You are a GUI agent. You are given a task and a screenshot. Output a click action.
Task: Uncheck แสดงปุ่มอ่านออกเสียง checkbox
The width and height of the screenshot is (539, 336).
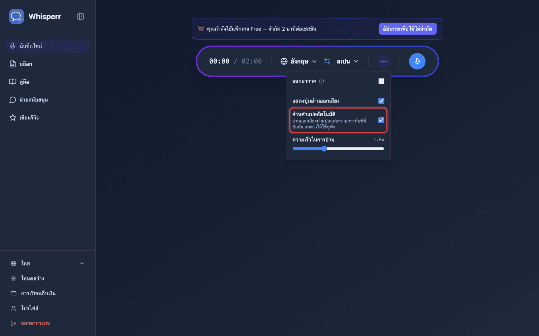(x=381, y=101)
